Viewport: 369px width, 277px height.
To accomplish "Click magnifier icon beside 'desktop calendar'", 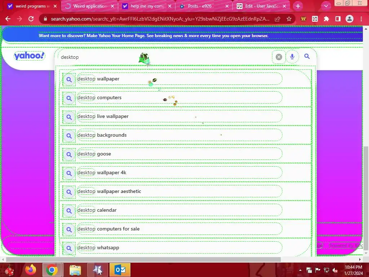I will click(x=69, y=211).
